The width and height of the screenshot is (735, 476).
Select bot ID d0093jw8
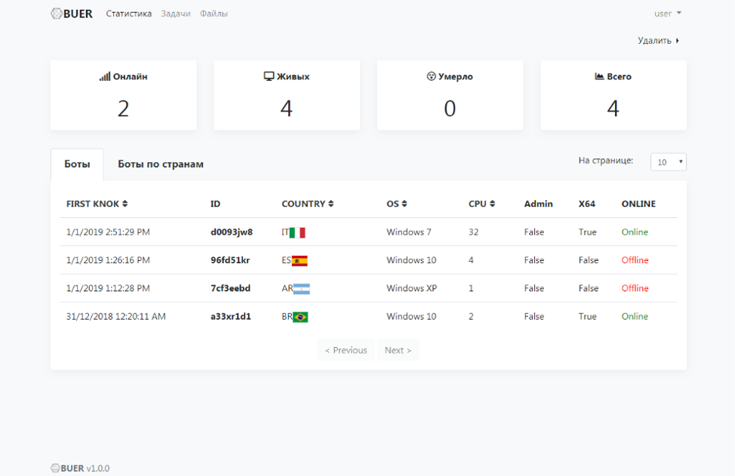tap(232, 232)
